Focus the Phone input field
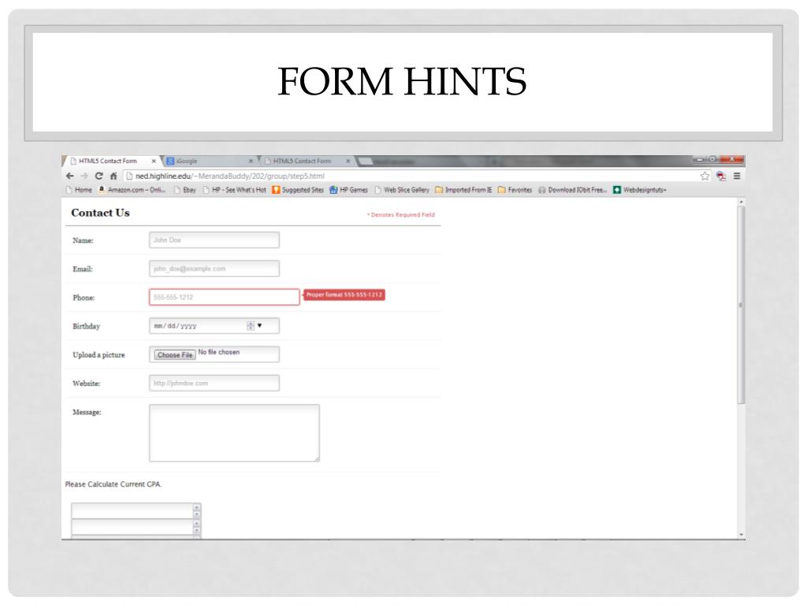Image resolution: width=807 pixels, height=605 pixels. pos(225,297)
